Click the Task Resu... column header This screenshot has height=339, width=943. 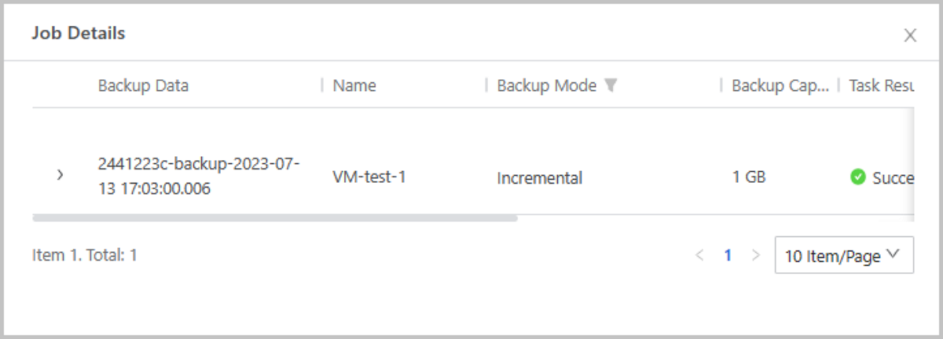coord(880,86)
